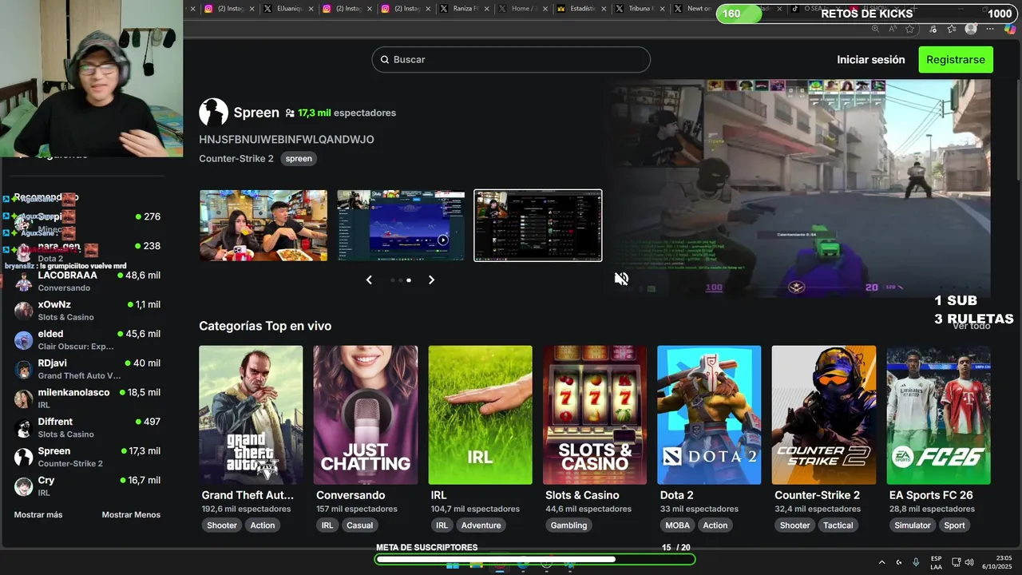Click the green Registrarse button
The height and width of the screenshot is (575, 1022).
[956, 60]
